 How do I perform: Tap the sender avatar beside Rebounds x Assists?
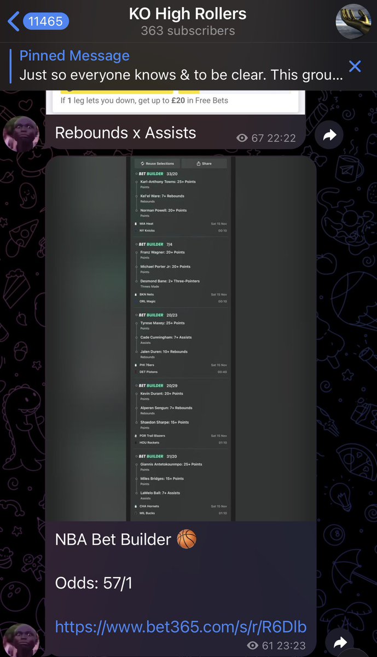click(21, 134)
